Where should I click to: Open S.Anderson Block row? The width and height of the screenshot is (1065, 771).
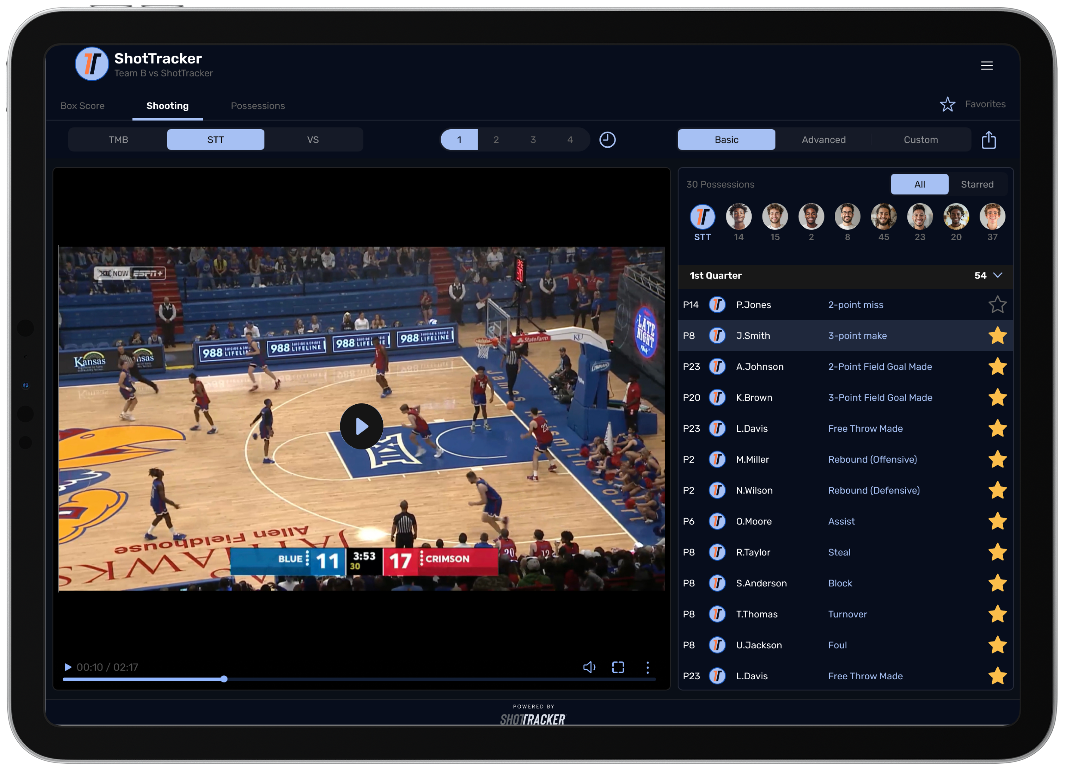(x=845, y=583)
